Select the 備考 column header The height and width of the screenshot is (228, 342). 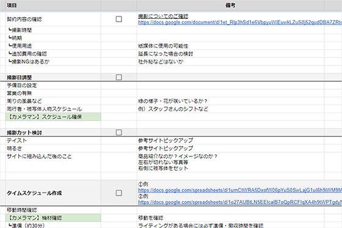pos(230,6)
